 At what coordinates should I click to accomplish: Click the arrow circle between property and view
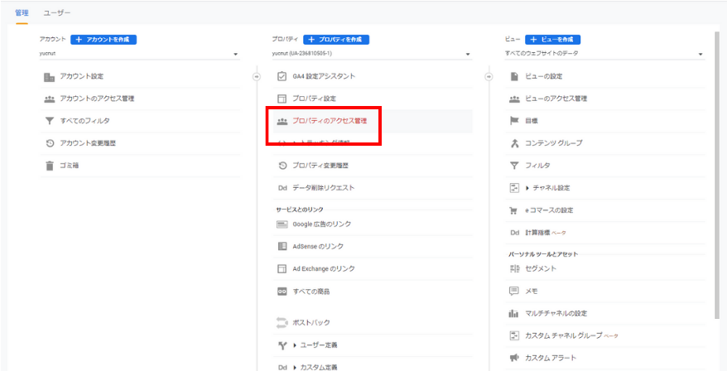[x=489, y=77]
